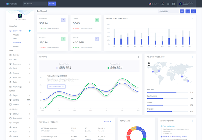The image size is (202, 140).
Task: Open English language dropdown
Action: pyautogui.click(x=154, y=4)
